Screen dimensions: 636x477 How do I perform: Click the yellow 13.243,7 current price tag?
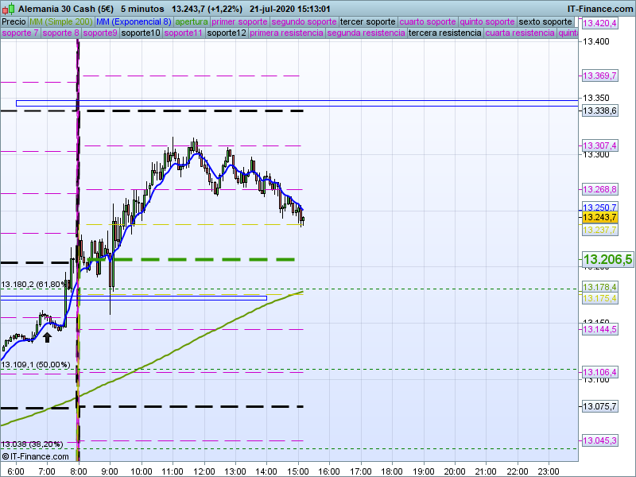click(599, 217)
